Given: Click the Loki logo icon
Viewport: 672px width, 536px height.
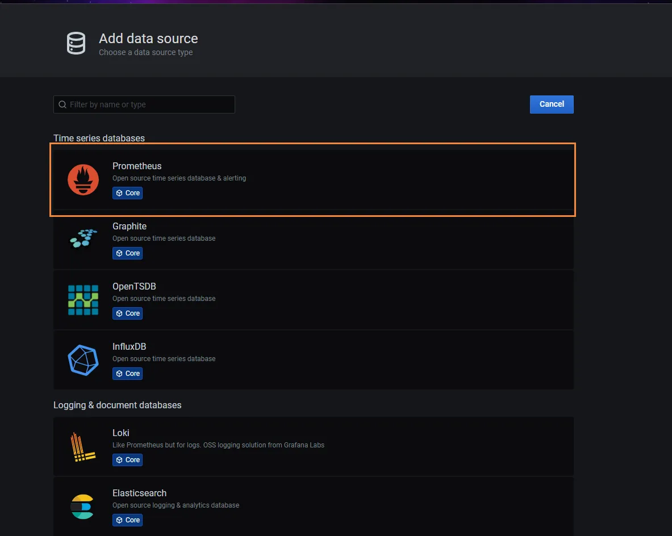Looking at the screenshot, I should pos(83,446).
